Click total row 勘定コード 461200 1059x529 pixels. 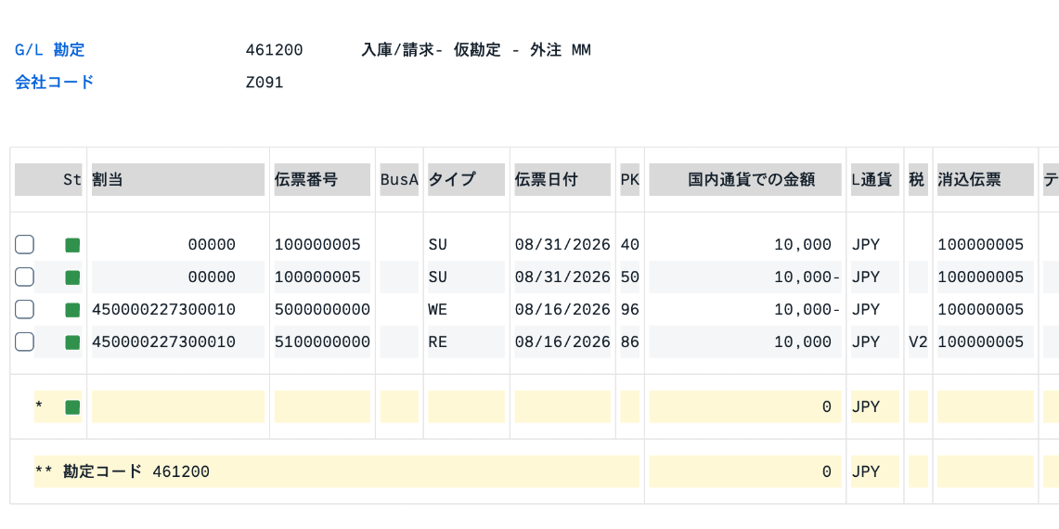pyautogui.click(x=336, y=471)
